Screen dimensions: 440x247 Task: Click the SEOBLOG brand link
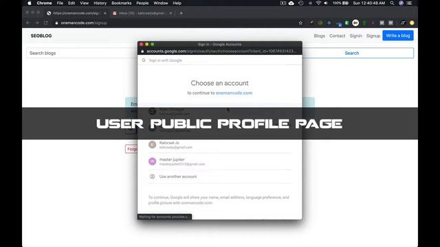(41, 36)
